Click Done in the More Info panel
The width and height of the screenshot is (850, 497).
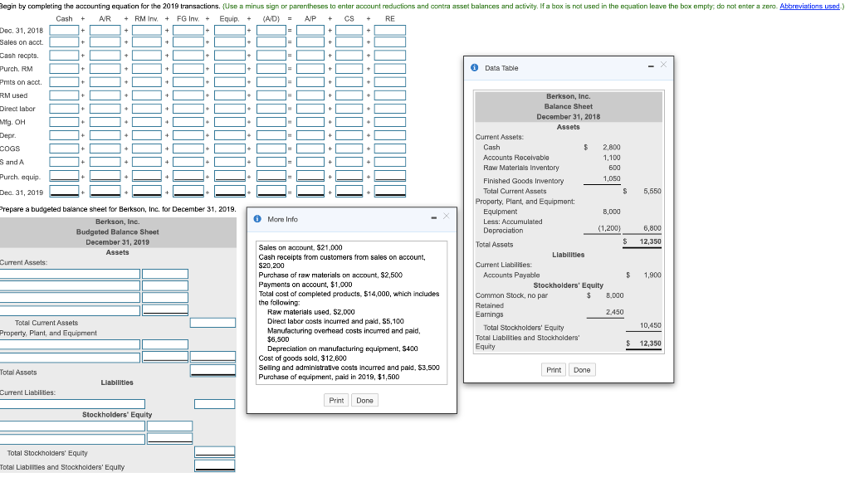pyautogui.click(x=364, y=400)
